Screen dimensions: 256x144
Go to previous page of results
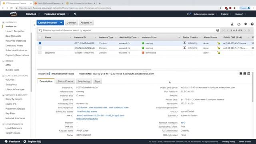228,30
